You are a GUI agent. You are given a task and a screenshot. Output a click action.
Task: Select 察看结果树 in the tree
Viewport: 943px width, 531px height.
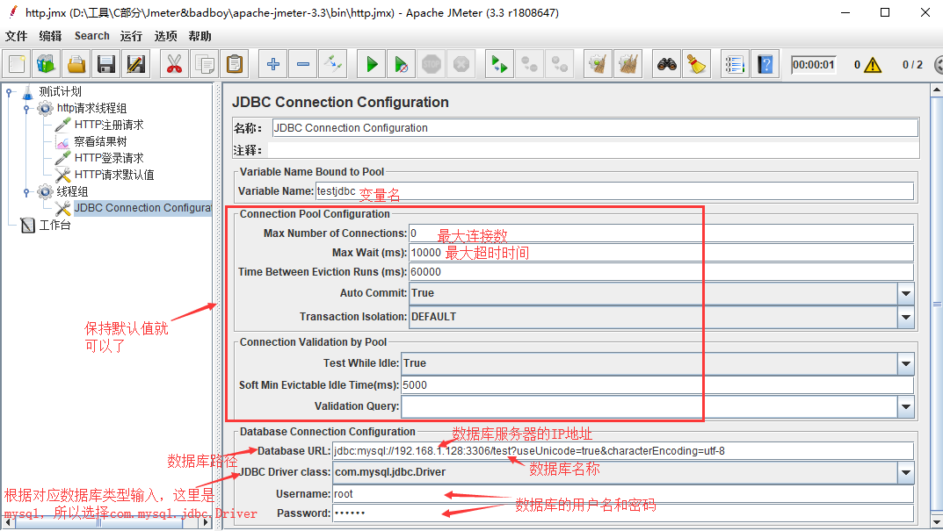click(x=100, y=142)
